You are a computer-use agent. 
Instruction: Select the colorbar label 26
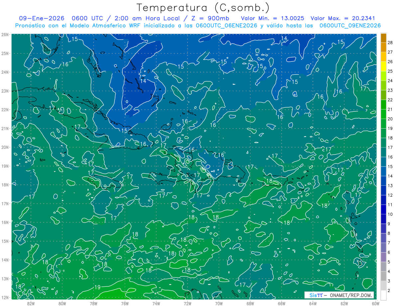pos(390,61)
